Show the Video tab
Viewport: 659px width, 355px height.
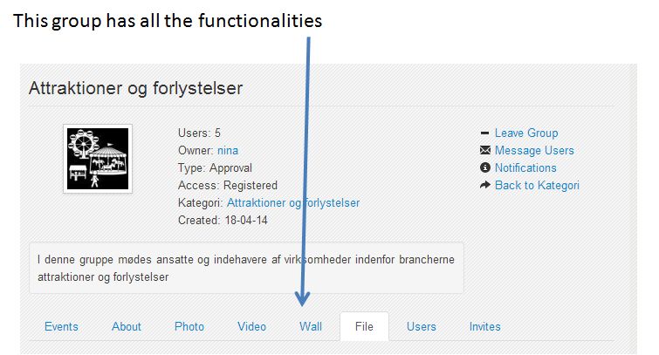pos(251,326)
